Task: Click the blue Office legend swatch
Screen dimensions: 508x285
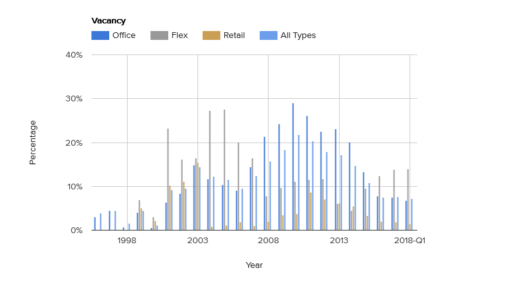Action: (100, 35)
